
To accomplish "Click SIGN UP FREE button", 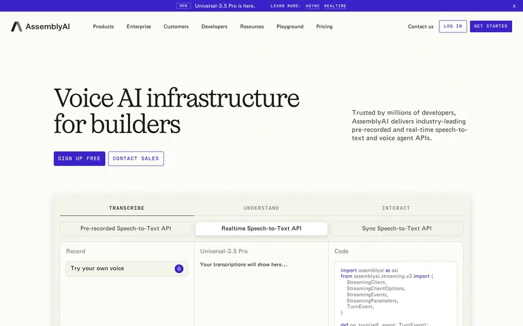I will [80, 159].
